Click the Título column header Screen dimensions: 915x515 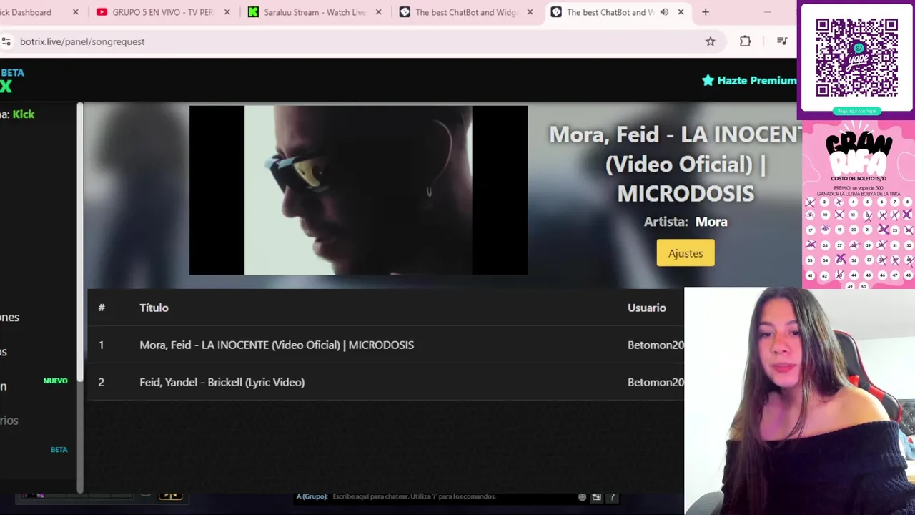coord(154,308)
